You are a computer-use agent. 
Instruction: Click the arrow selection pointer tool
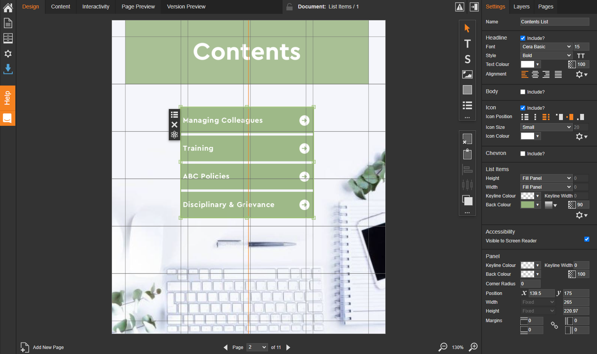click(467, 28)
